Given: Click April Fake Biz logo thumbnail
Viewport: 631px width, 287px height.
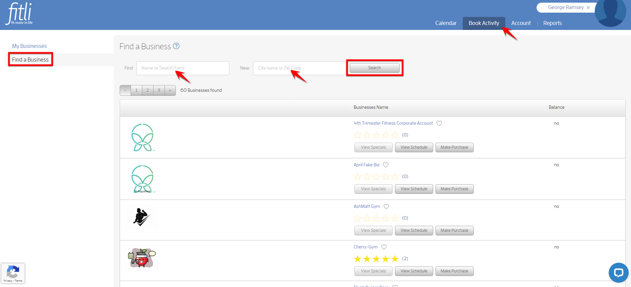Looking at the screenshot, I should point(143,179).
